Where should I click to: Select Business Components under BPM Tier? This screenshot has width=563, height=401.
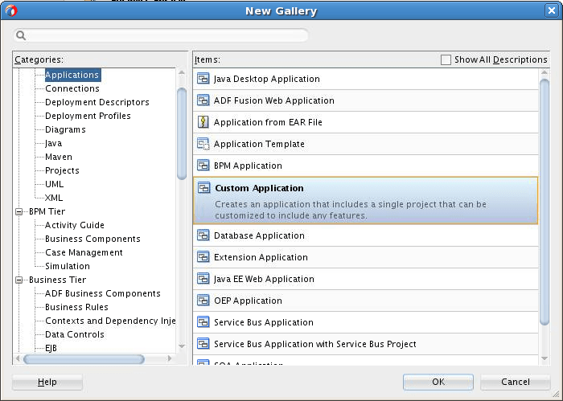92,239
